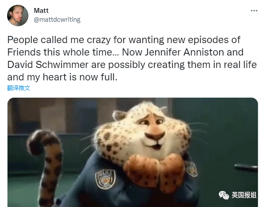Click the smaller badge on leopard's shoulder

tap(191, 168)
